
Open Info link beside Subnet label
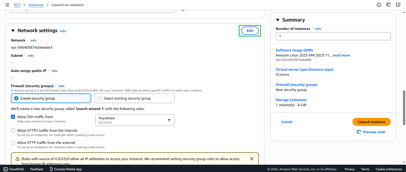pos(31,56)
